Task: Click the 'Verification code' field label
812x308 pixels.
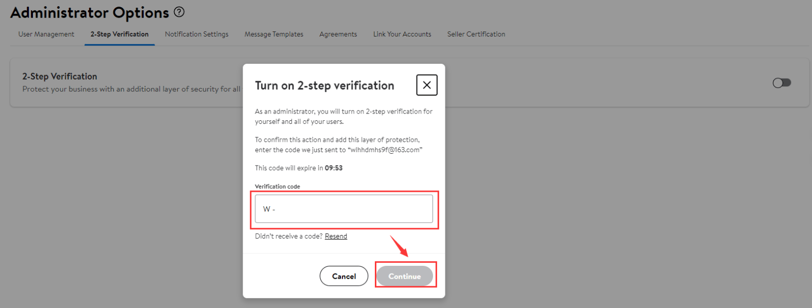Action: (278, 187)
